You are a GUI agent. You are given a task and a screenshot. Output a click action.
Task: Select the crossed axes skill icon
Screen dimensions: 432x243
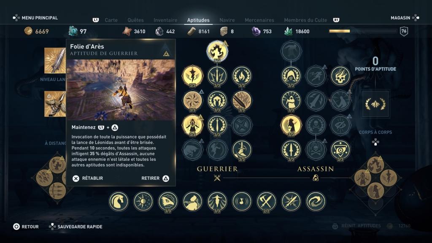click(266, 201)
